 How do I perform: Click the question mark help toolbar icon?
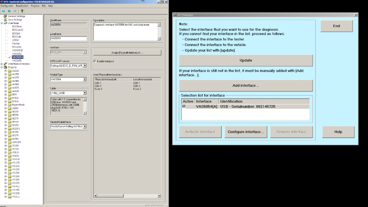pos(22,11)
